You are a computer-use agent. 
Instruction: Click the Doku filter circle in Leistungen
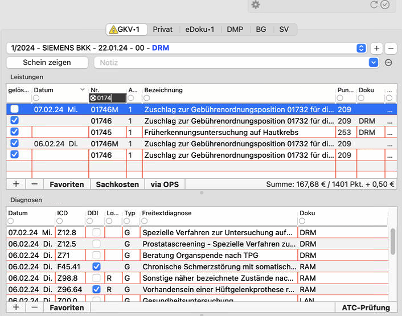pyautogui.click(x=361, y=98)
